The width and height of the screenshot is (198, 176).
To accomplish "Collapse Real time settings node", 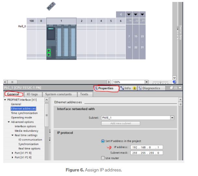I will click(12, 135).
